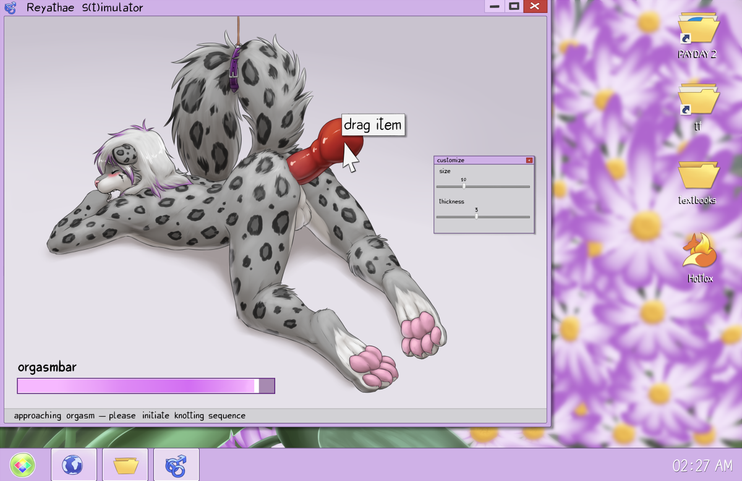The height and width of the screenshot is (481, 742).
Task: Open the globe browser icon in taskbar
Action: 73,465
